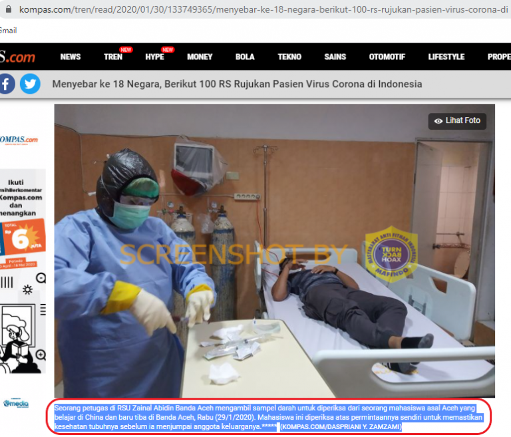The height and width of the screenshot is (437, 511).
Task: Click the padlock icon in the address bar
Action: 9,9
